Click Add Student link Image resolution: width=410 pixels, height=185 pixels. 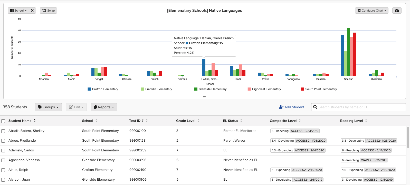pyautogui.click(x=292, y=107)
